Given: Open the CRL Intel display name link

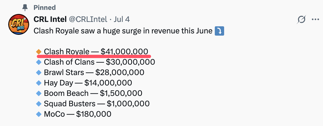Looking at the screenshot, I should (x=50, y=19).
